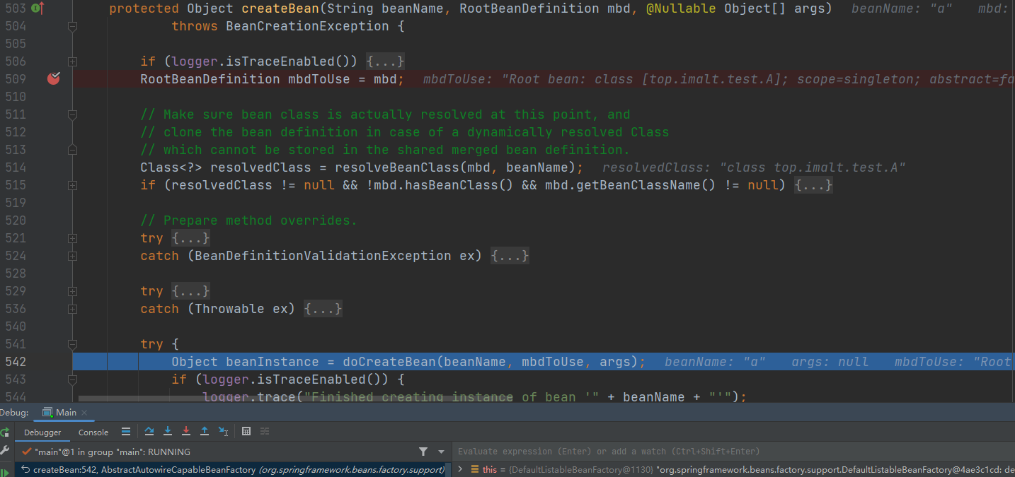Click the Step Out icon
Screen dimensions: 1015x477
(x=205, y=432)
